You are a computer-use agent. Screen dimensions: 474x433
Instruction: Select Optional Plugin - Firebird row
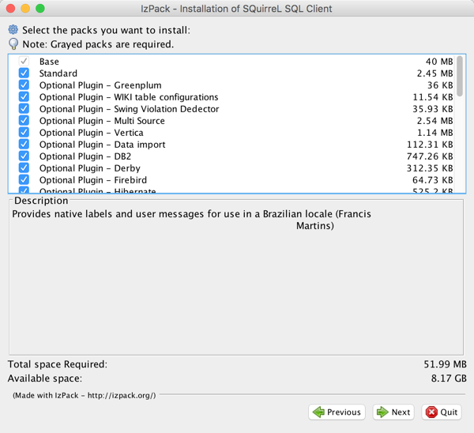point(93,180)
